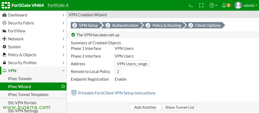259x113 pixels.
Task: Click the Endpoint Registration Enable value
Action: (x=120, y=79)
